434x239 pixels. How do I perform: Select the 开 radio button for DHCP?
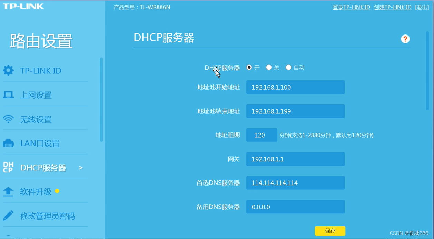point(249,68)
